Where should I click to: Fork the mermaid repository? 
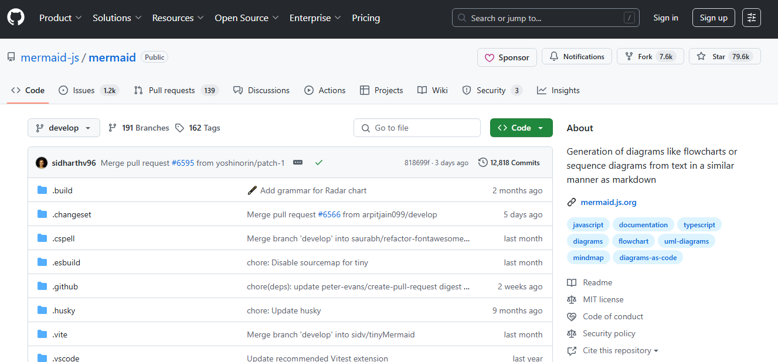coord(650,57)
